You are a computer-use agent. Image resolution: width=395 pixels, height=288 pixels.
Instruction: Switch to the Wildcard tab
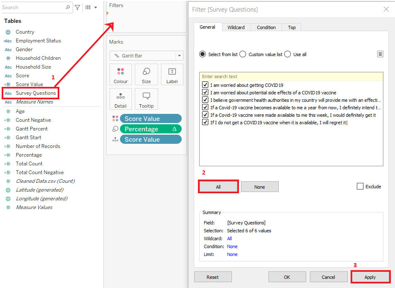click(x=236, y=27)
